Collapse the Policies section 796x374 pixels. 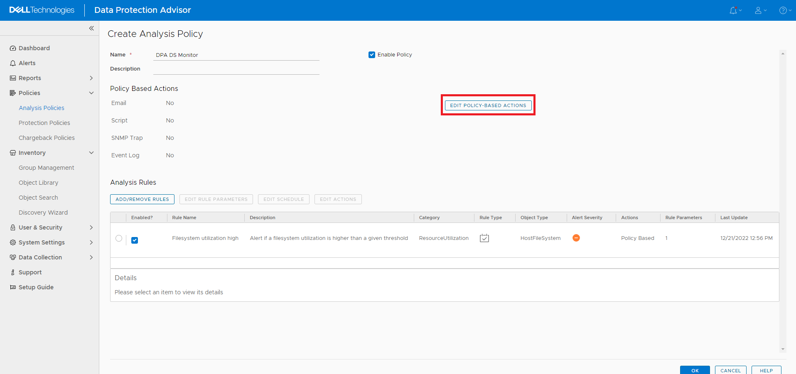[x=91, y=93]
